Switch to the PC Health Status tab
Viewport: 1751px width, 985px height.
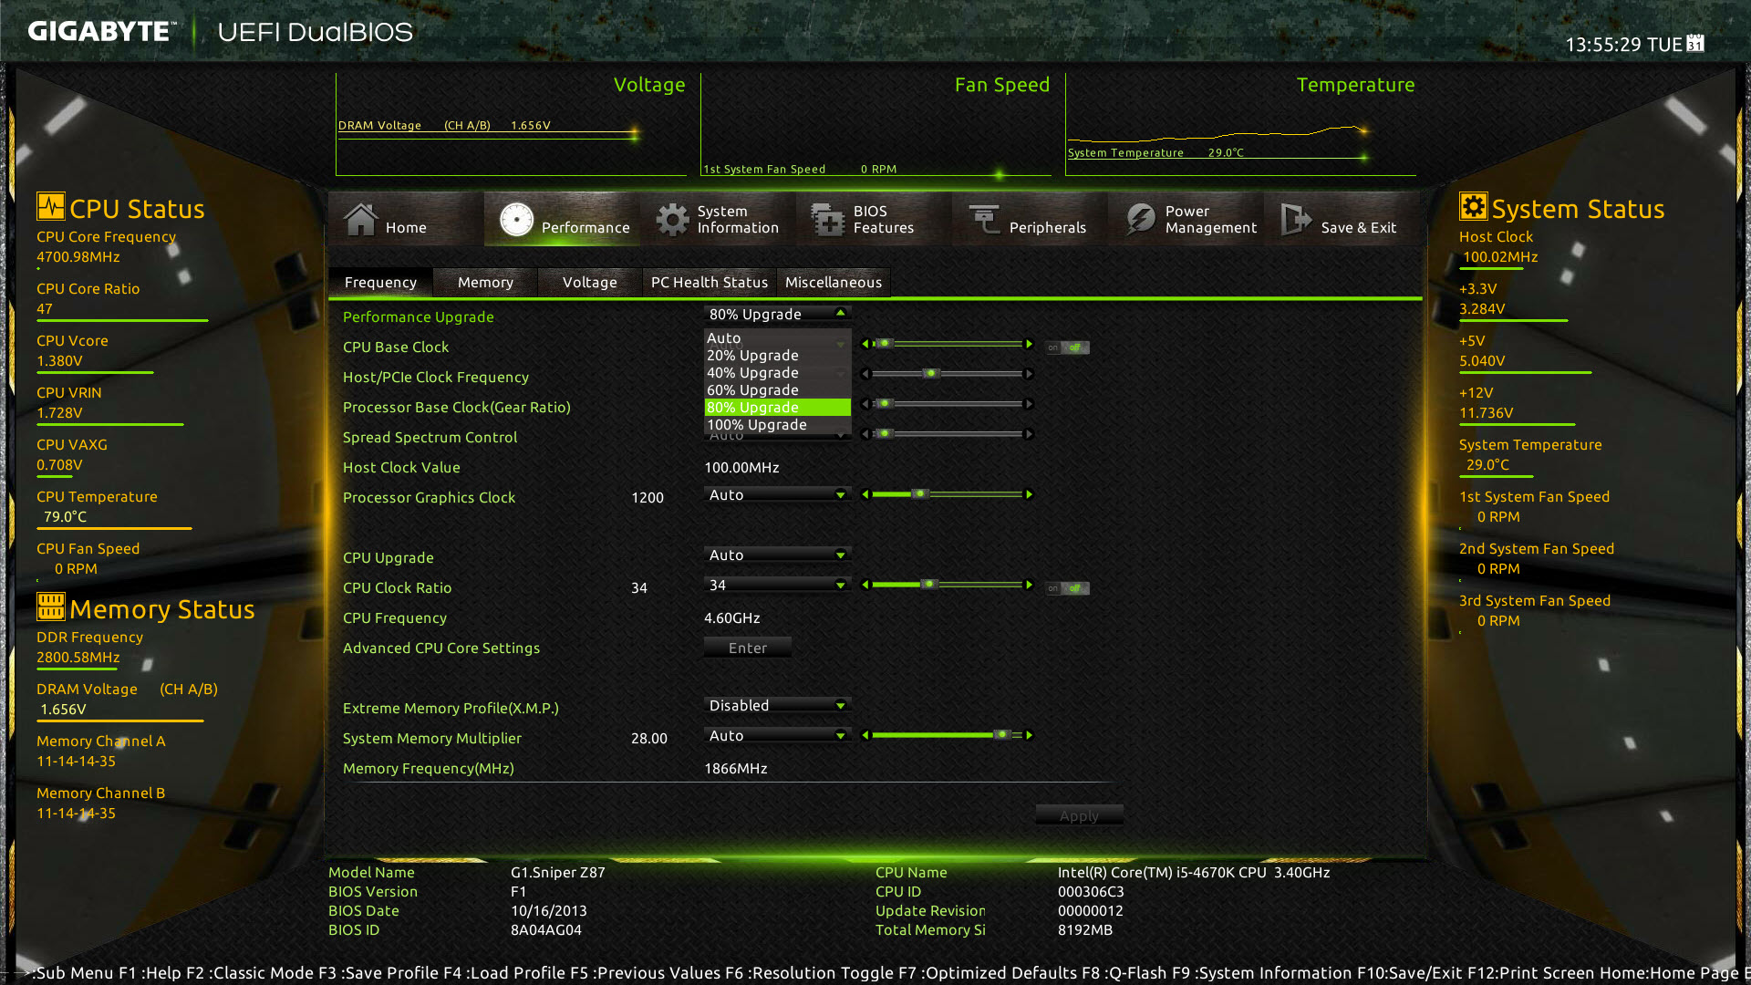(x=710, y=283)
